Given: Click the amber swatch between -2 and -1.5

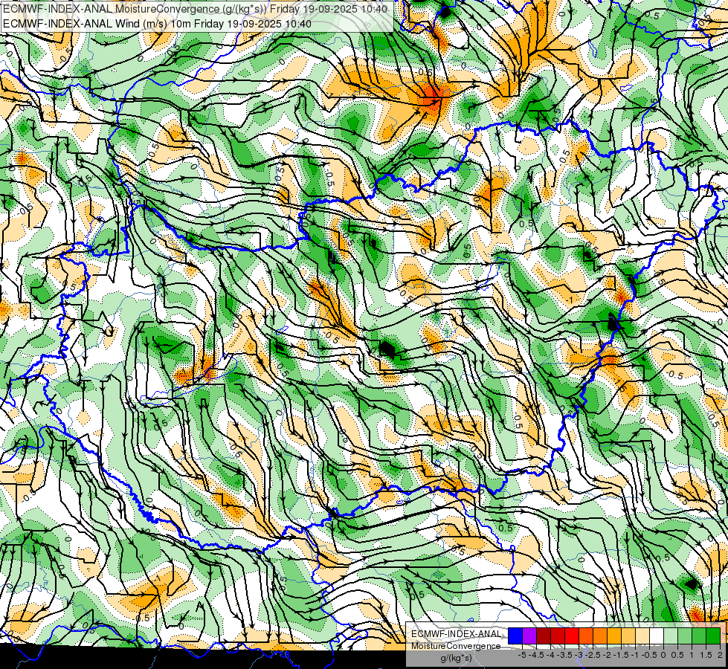Looking at the screenshot, I should 614,636.
